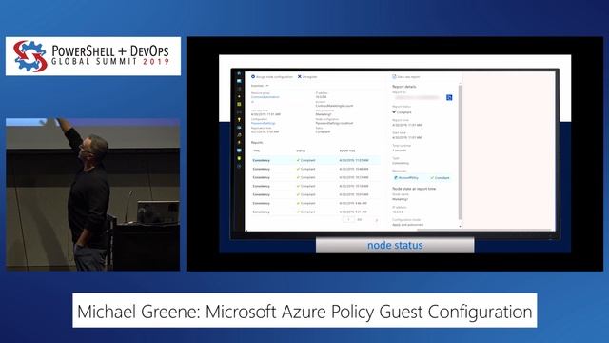Screen dimensions: 609x343
Task: Click the yellow key icon in portal sidebar
Action: pos(239,120)
